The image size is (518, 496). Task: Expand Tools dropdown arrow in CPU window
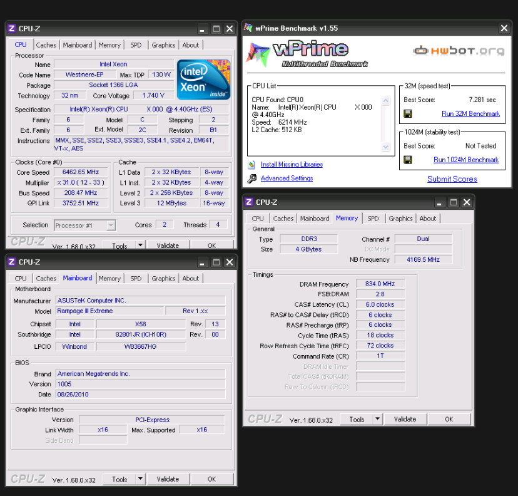pos(140,245)
